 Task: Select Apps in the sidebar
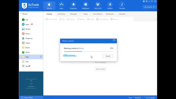[x=31, y=24]
